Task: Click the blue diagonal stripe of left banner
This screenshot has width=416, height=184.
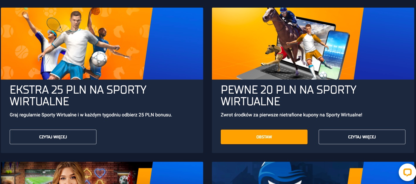Action: [176, 44]
